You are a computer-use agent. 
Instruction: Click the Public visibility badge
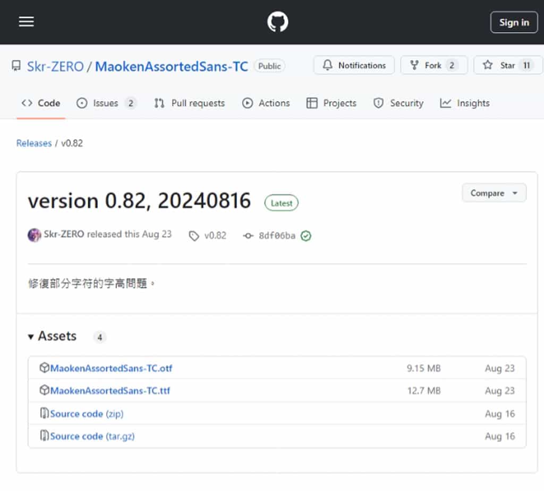pyautogui.click(x=269, y=66)
